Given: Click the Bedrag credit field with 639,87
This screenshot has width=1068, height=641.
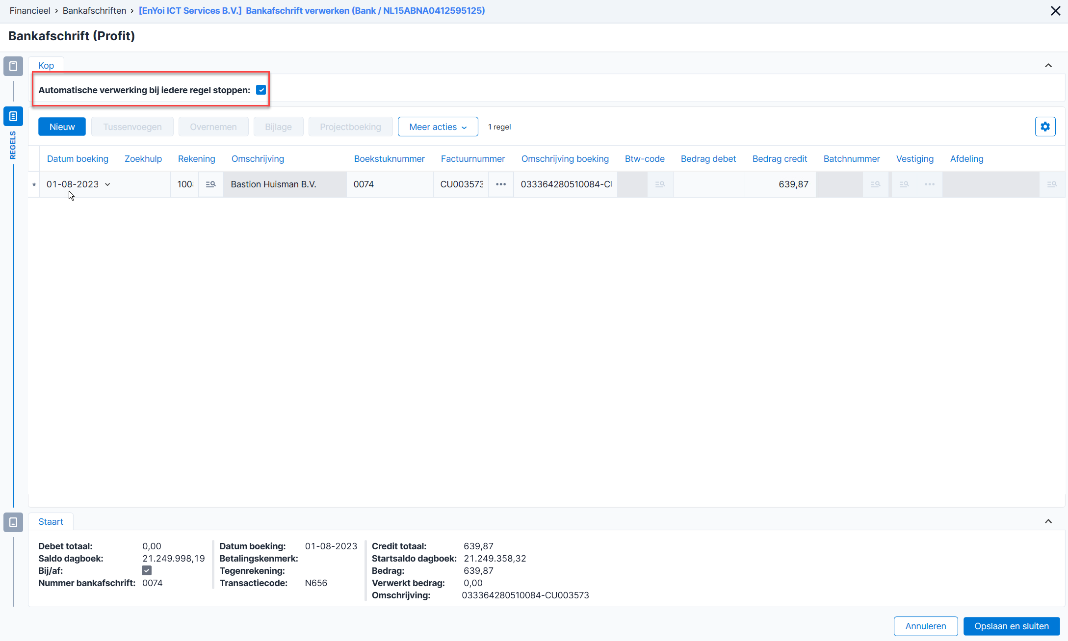Looking at the screenshot, I should (780, 184).
